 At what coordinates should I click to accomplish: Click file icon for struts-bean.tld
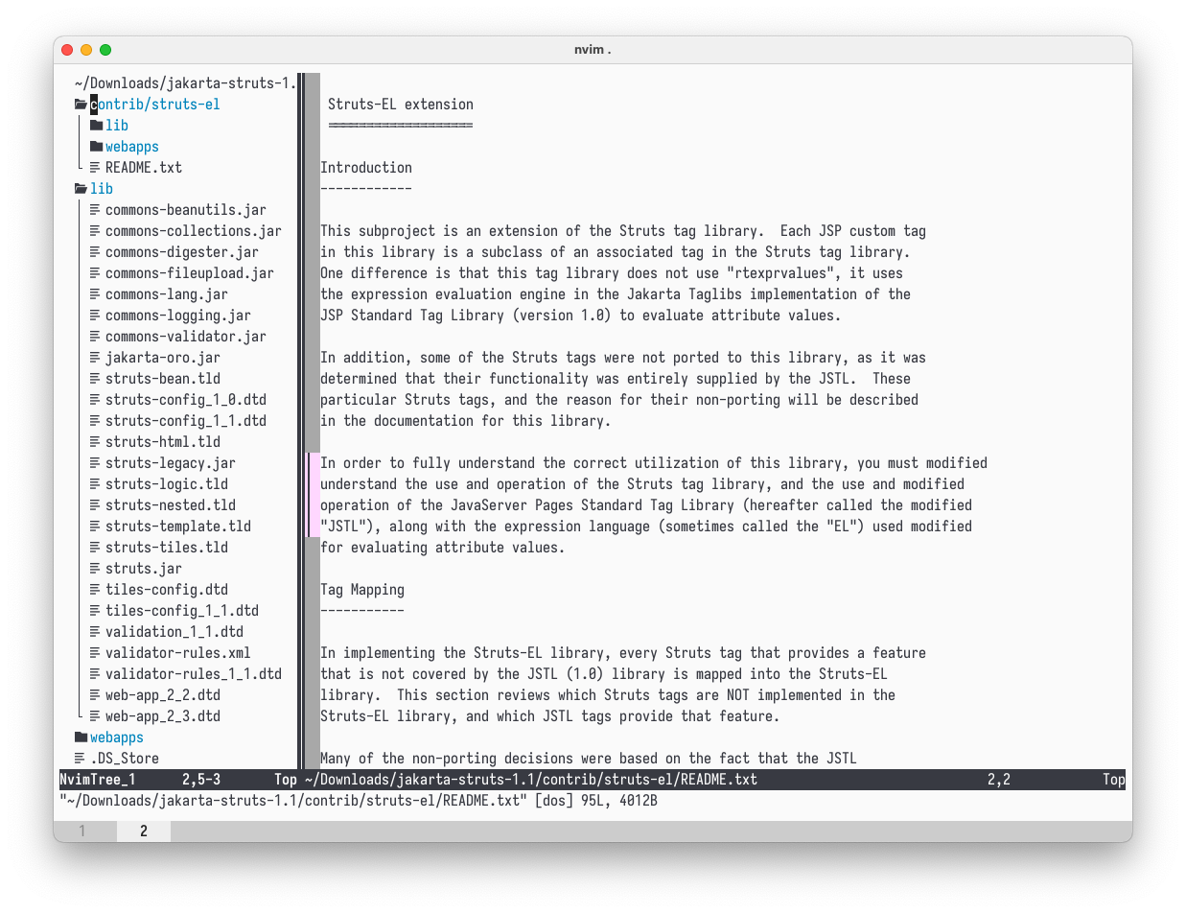95,379
